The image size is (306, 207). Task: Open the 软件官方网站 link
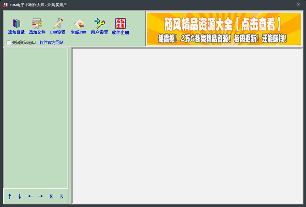pos(52,42)
